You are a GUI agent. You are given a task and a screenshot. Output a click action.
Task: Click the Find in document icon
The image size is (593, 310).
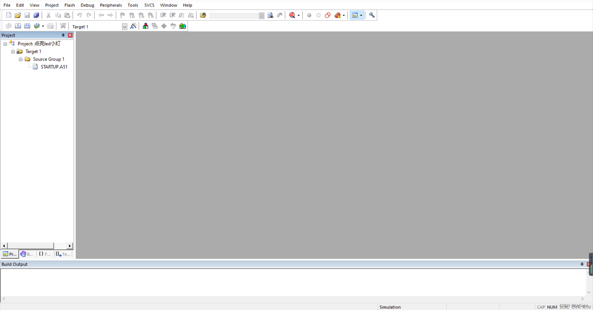[270, 15]
